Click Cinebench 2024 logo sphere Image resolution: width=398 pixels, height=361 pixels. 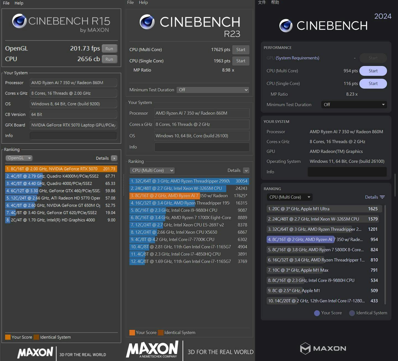[x=286, y=26]
